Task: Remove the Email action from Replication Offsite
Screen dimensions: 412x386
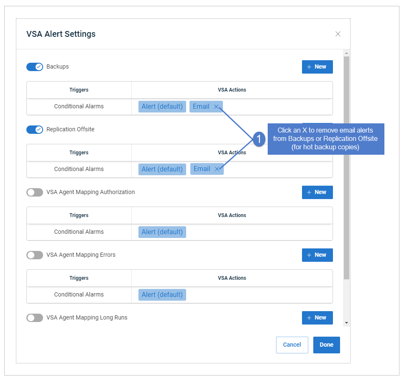Action: coord(217,169)
